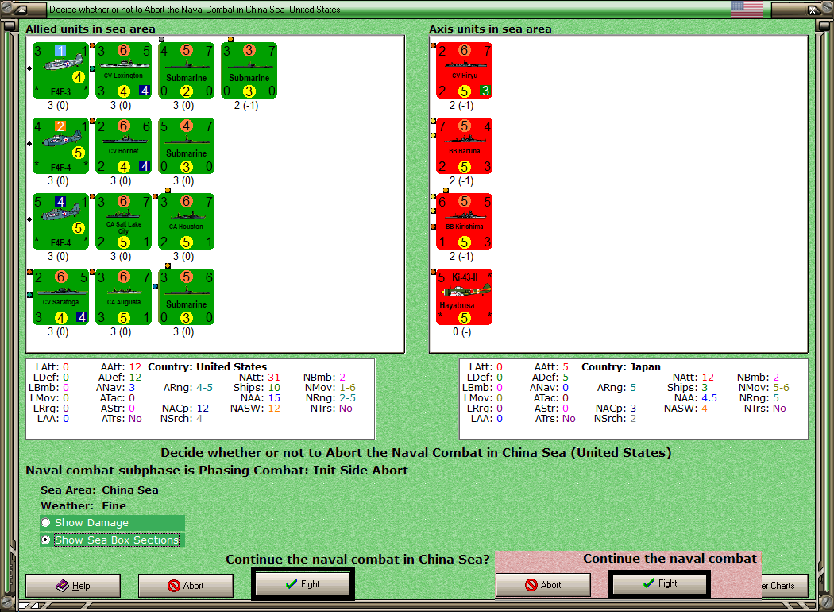
Task: Select the Allied Submarine labeled 2 (-1)
Action: [249, 70]
